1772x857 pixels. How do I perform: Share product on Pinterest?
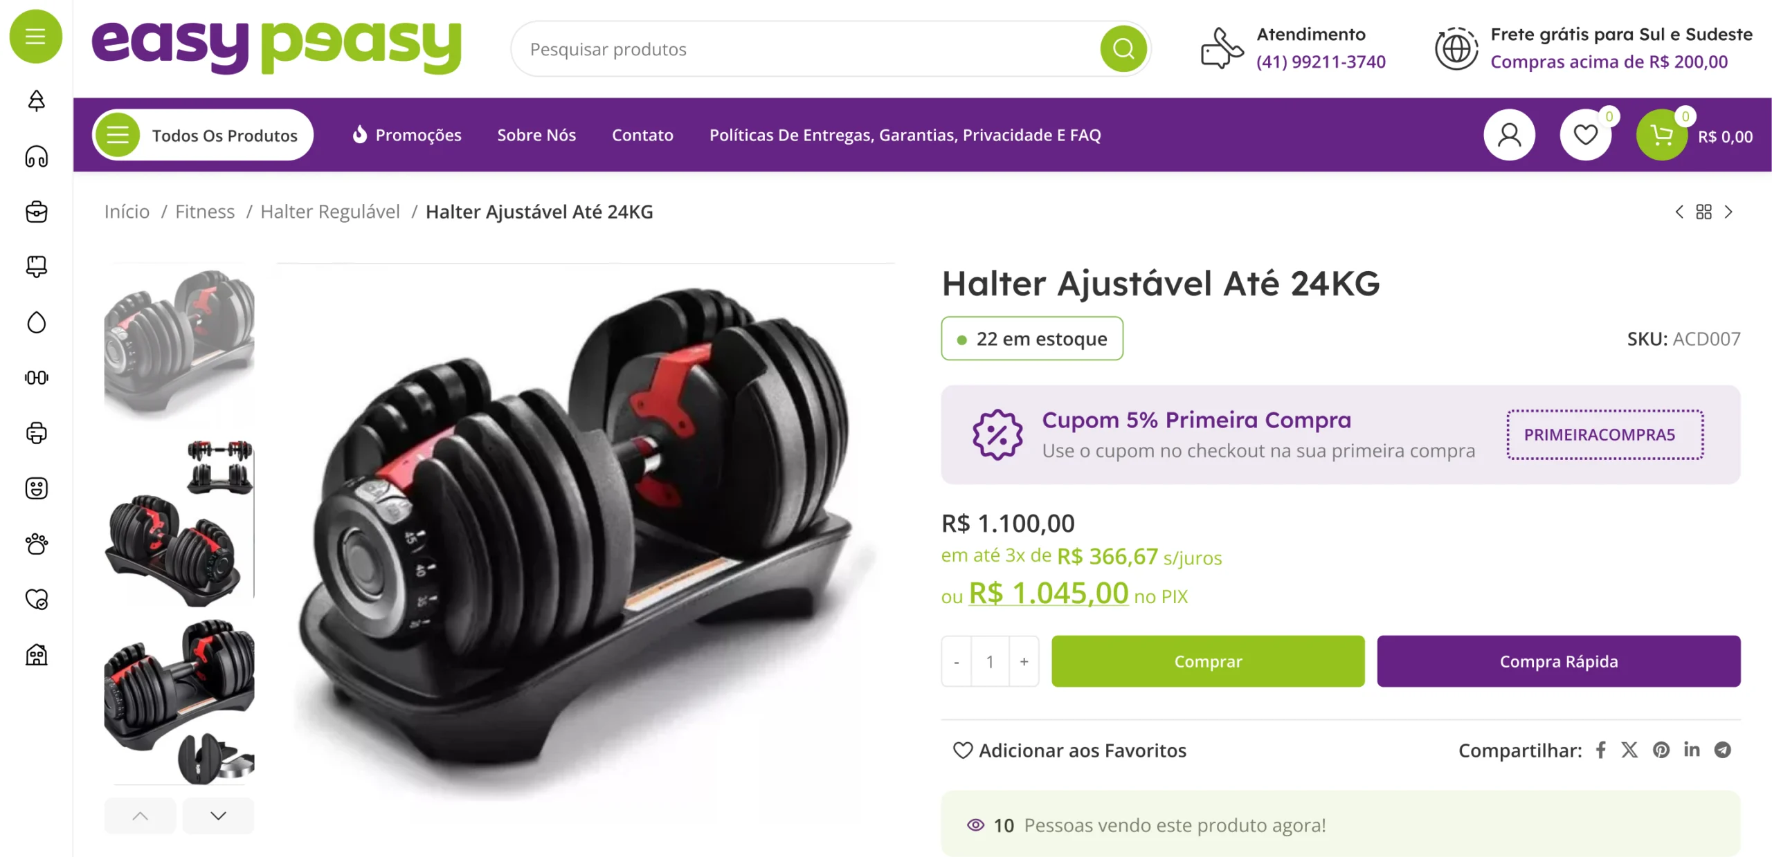[1661, 750]
